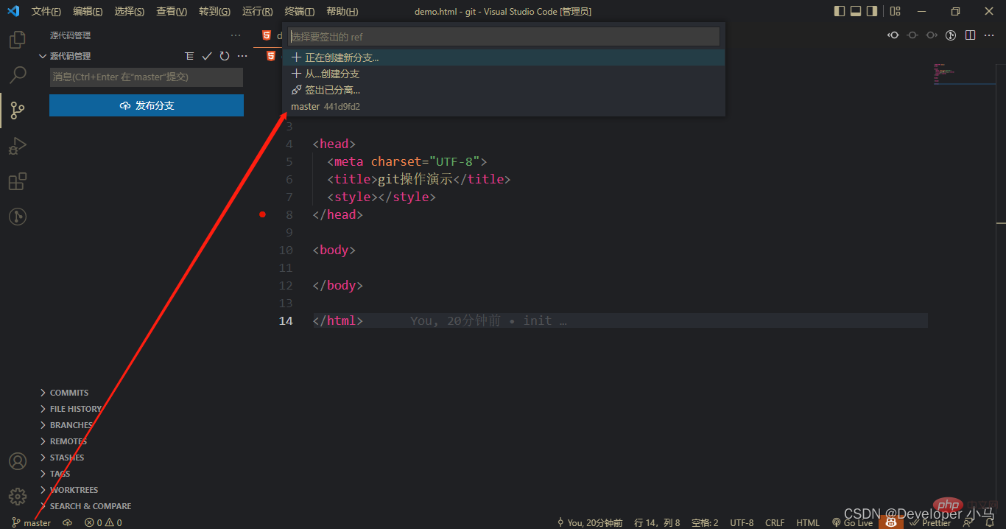The height and width of the screenshot is (529, 1006).
Task: Click master branch in status bar
Action: [x=32, y=522]
